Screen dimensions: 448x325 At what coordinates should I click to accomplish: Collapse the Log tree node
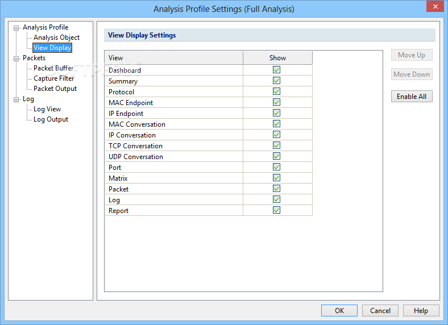point(16,99)
